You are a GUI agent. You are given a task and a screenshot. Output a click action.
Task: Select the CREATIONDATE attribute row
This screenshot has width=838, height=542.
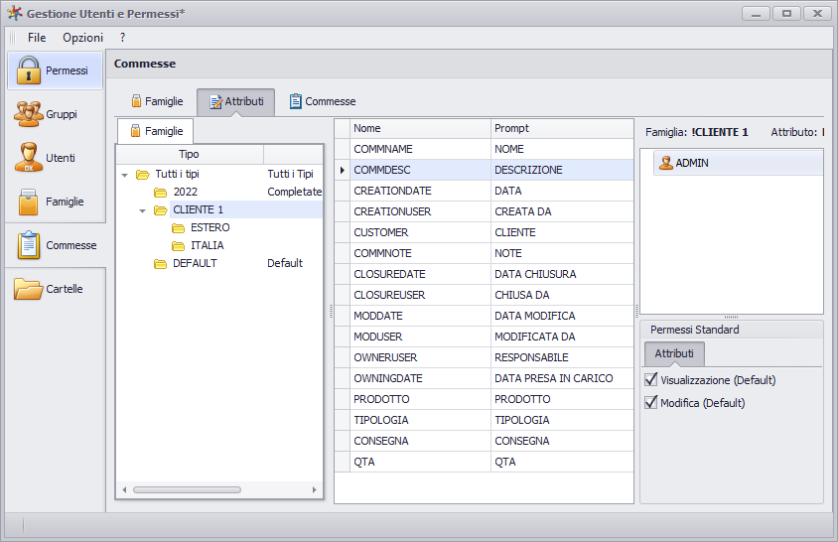tap(484, 191)
